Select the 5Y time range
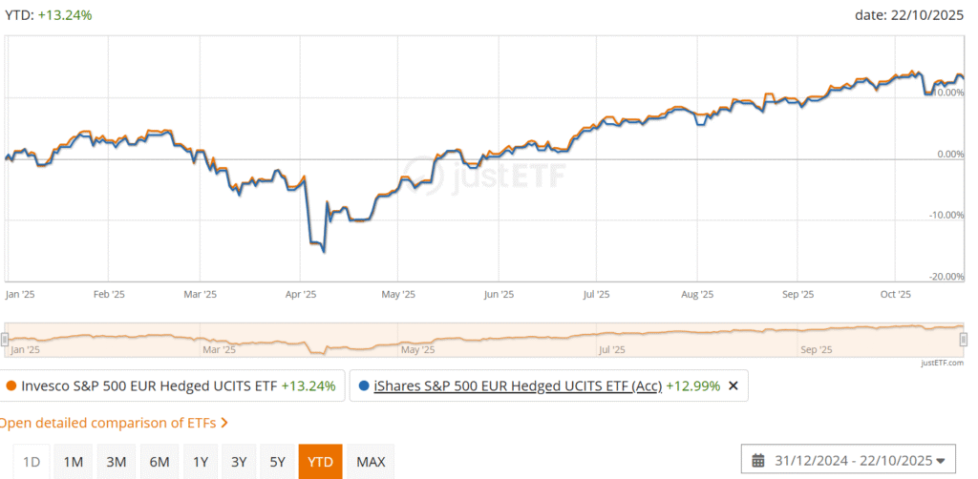Screen dimensions: 978x479 coord(277,462)
